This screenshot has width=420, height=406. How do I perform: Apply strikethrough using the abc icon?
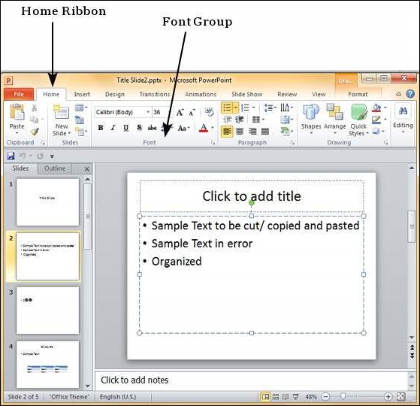(x=152, y=128)
